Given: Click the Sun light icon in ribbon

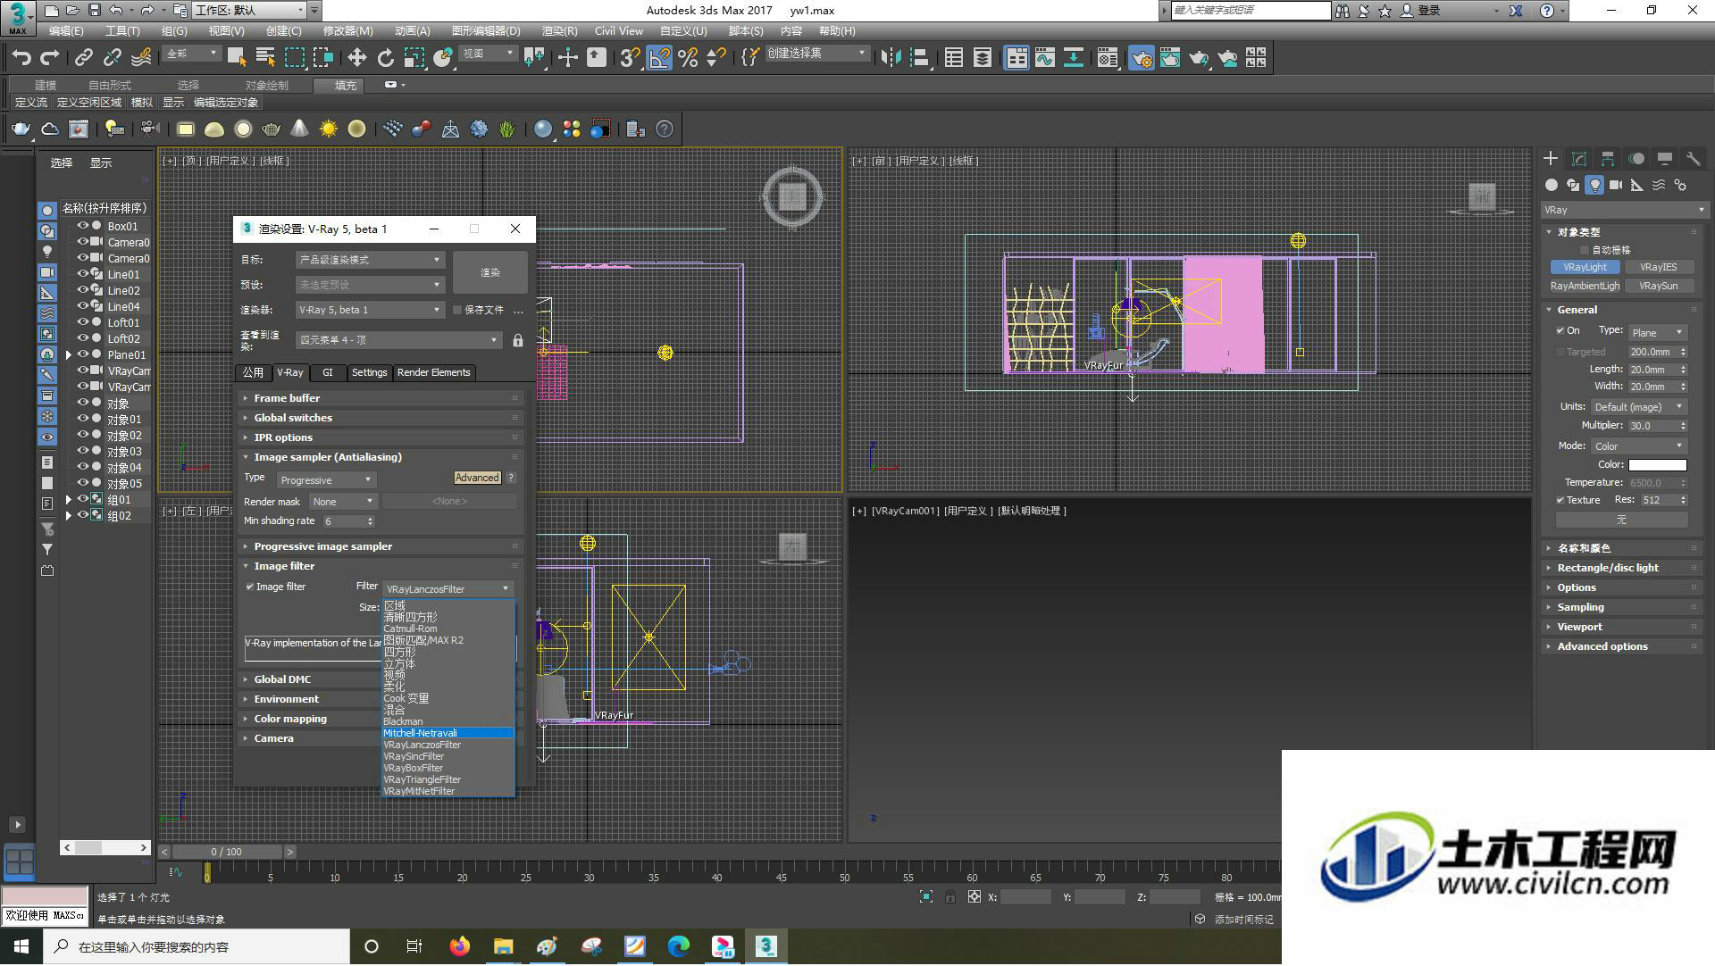Looking at the screenshot, I should tap(329, 129).
